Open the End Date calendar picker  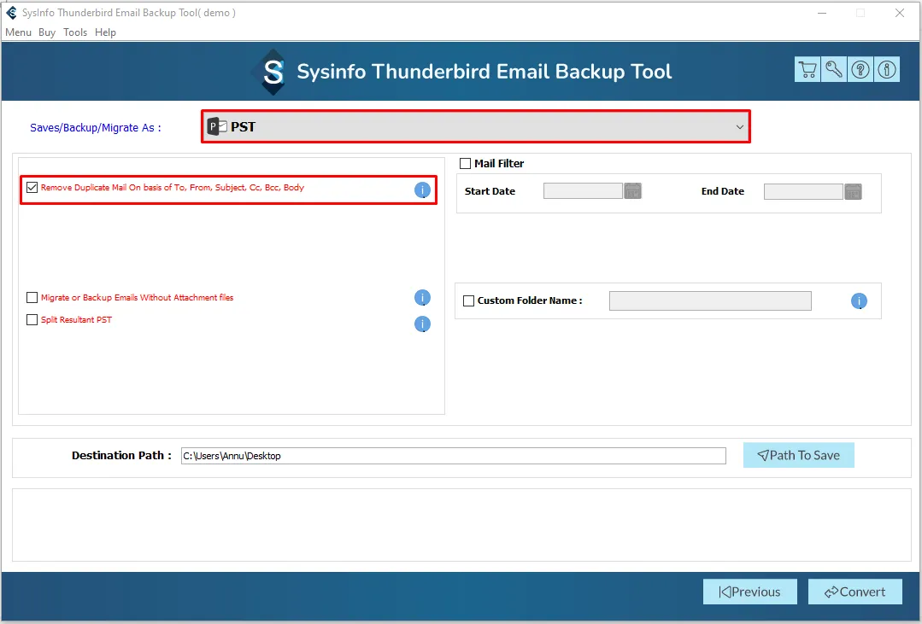[853, 191]
